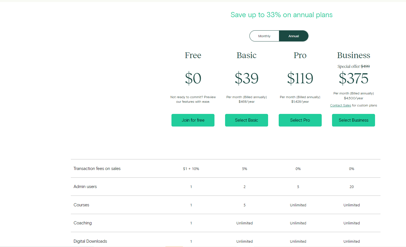This screenshot has height=247, width=406.
Task: Click the Admin users row label
Action: [x=85, y=187]
